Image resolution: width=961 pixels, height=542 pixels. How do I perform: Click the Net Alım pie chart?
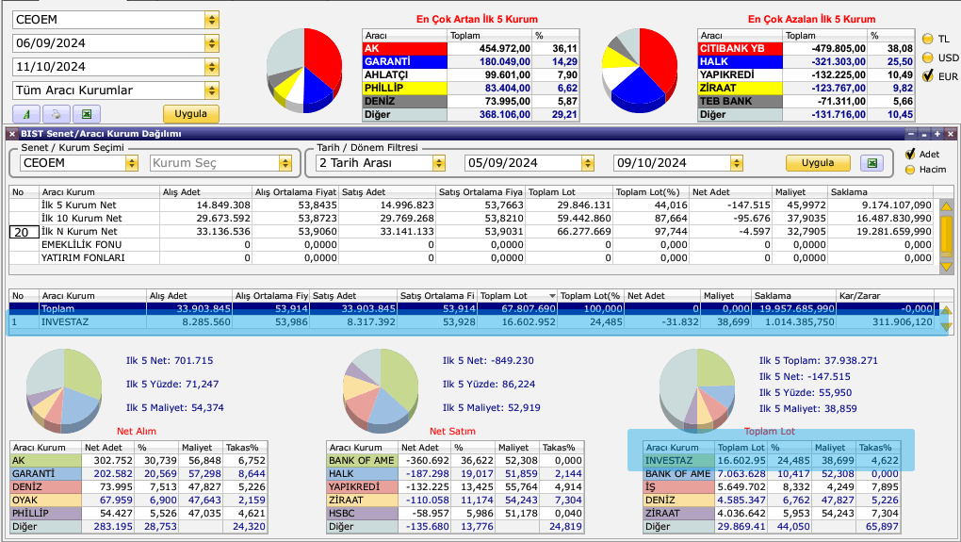[x=64, y=389]
